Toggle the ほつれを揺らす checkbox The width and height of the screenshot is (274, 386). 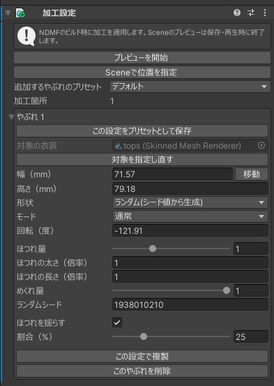pos(117,322)
